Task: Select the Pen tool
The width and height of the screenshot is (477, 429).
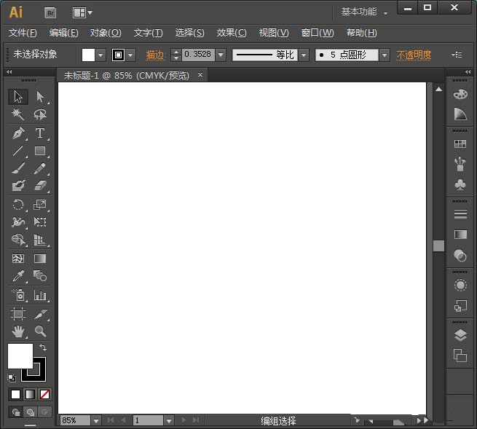Action: tap(18, 133)
